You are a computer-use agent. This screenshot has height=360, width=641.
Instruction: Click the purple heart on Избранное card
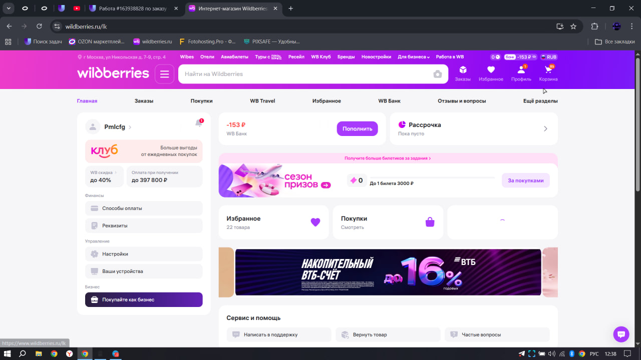pos(315,222)
